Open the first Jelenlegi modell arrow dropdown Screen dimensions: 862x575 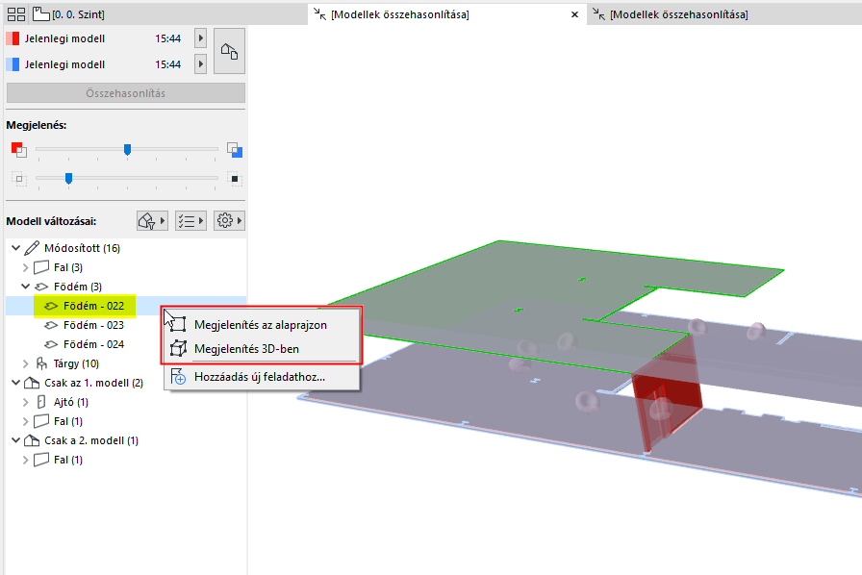click(x=201, y=38)
